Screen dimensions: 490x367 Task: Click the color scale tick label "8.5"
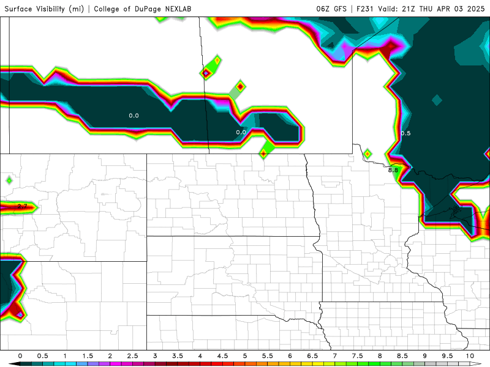pyautogui.click(x=402, y=356)
